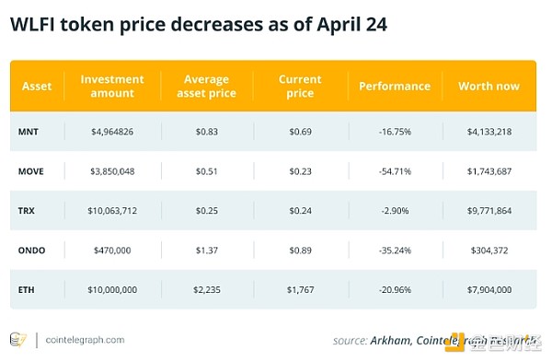Click the TRX asset row label
Image resolution: width=552 pixels, height=362 pixels.
pyautogui.click(x=27, y=211)
